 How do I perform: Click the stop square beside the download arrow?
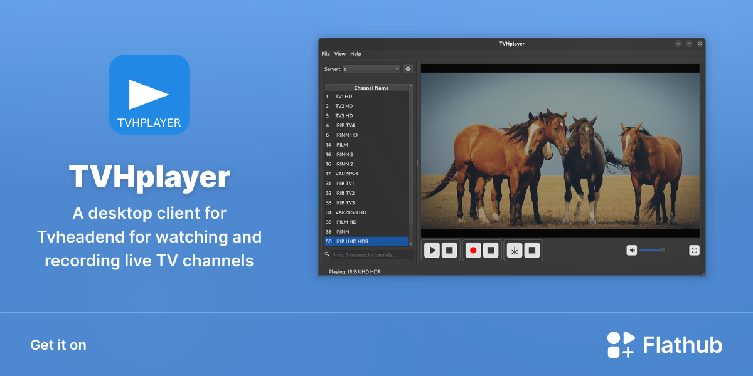(x=532, y=251)
